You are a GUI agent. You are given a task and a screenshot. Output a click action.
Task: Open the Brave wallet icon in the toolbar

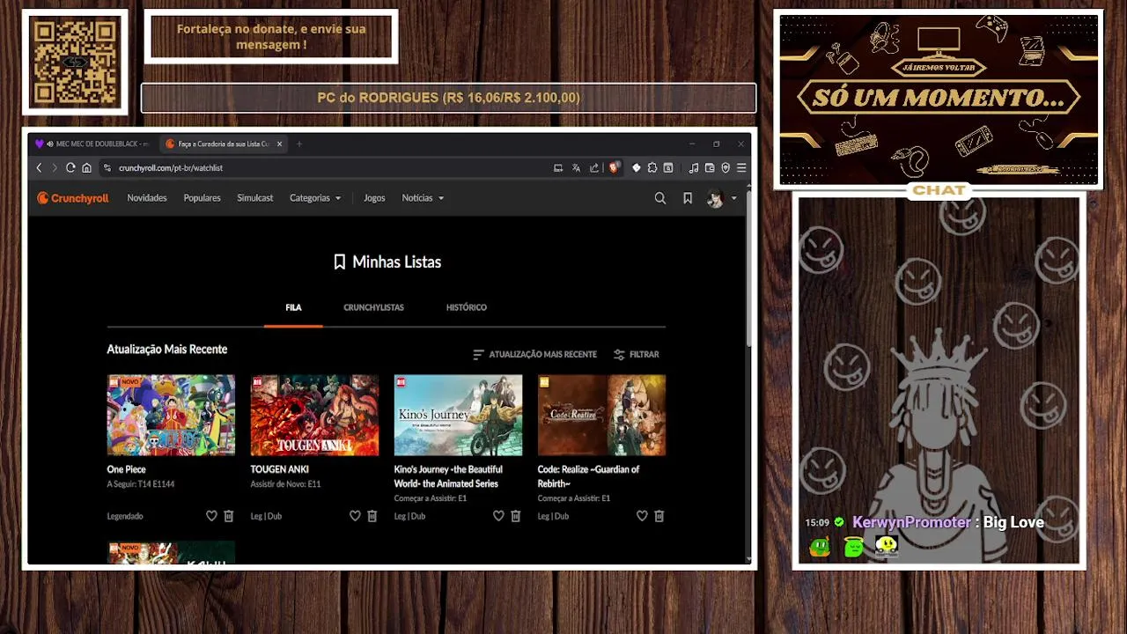710,167
